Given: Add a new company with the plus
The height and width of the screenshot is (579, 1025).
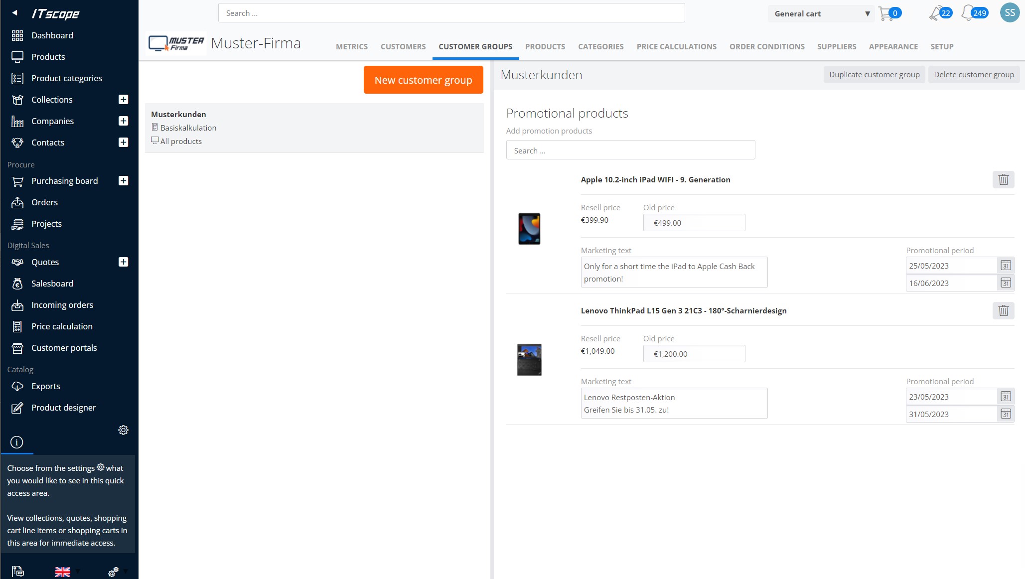Looking at the screenshot, I should tap(124, 121).
